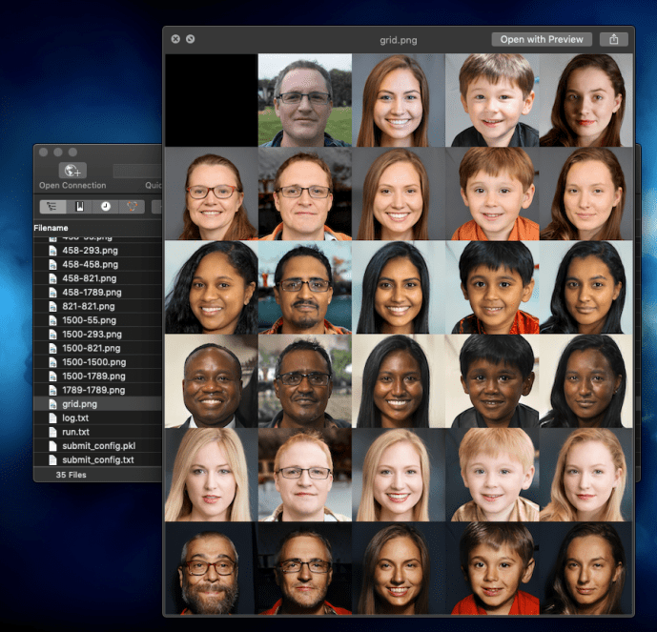Close the Quick Look preview panel
The image size is (657, 632).
click(x=175, y=39)
